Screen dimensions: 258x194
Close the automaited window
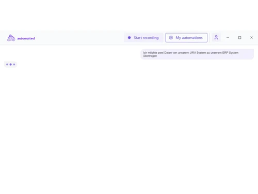pyautogui.click(x=251, y=38)
